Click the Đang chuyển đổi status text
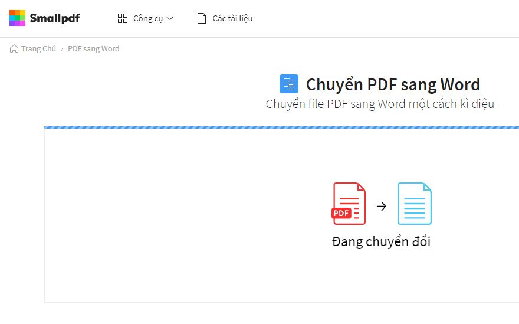The height and width of the screenshot is (324, 519). pos(382,242)
